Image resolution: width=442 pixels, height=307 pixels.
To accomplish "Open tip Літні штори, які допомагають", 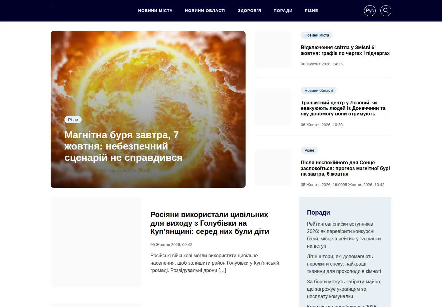I will tap(344, 264).
